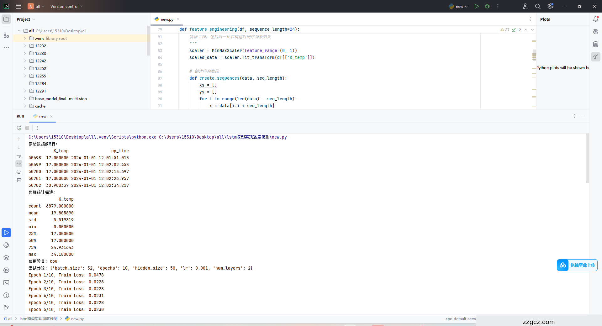Toggle soft-wrap in the run console

coord(19,156)
